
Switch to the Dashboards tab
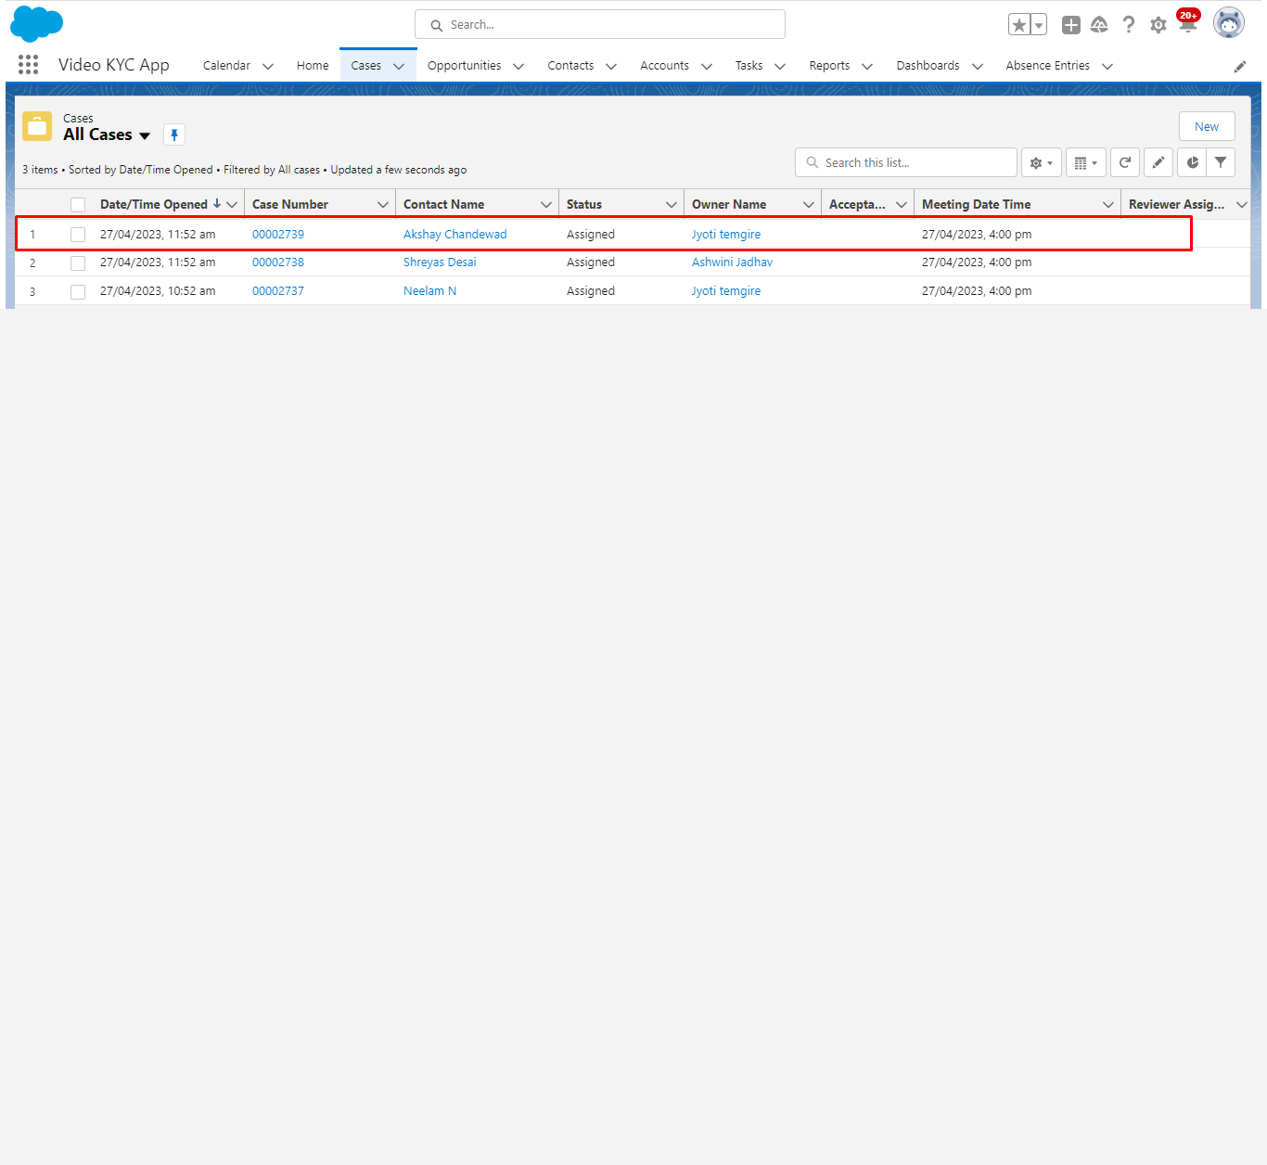pos(928,66)
